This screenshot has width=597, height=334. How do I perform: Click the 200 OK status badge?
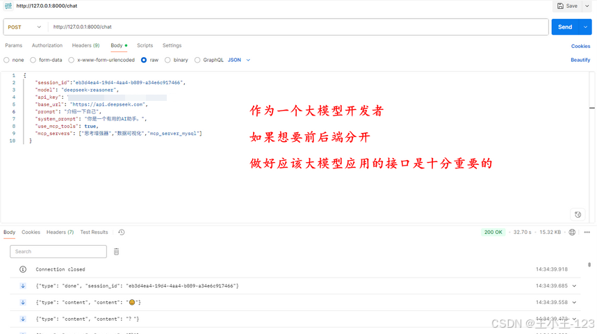click(493, 232)
